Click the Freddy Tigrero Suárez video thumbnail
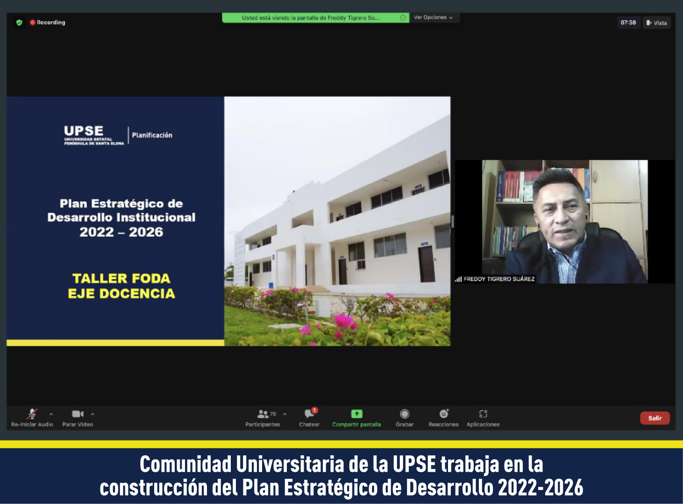 (565, 222)
